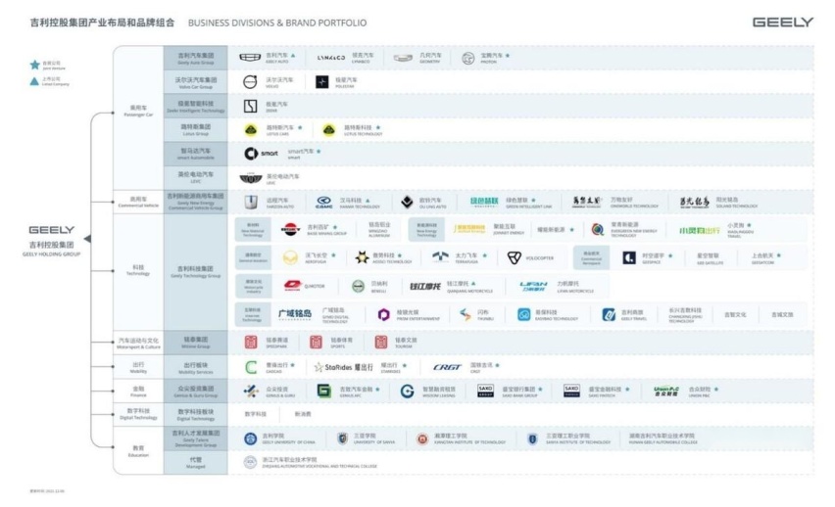Click the joint venture star legend icon

[34, 65]
